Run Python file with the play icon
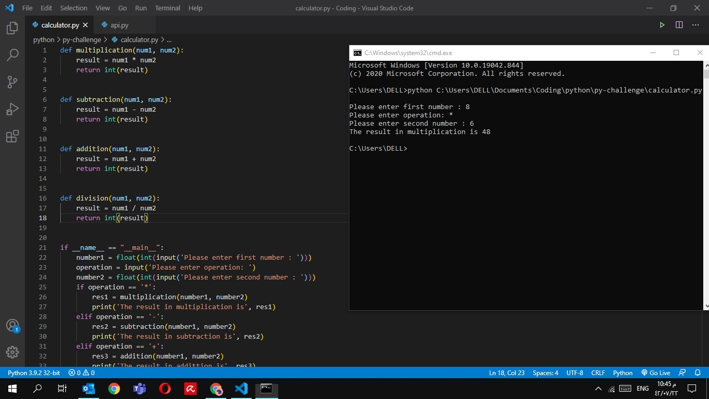The height and width of the screenshot is (399, 709). [x=662, y=25]
